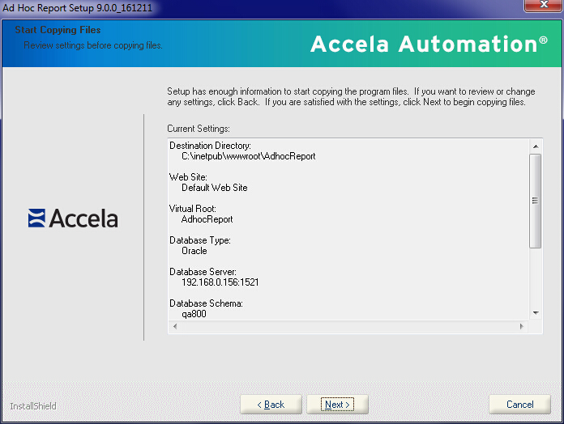The width and height of the screenshot is (564, 424).
Task: Click the database server address 192.168.0.156:1521
Action: pyautogui.click(x=220, y=282)
